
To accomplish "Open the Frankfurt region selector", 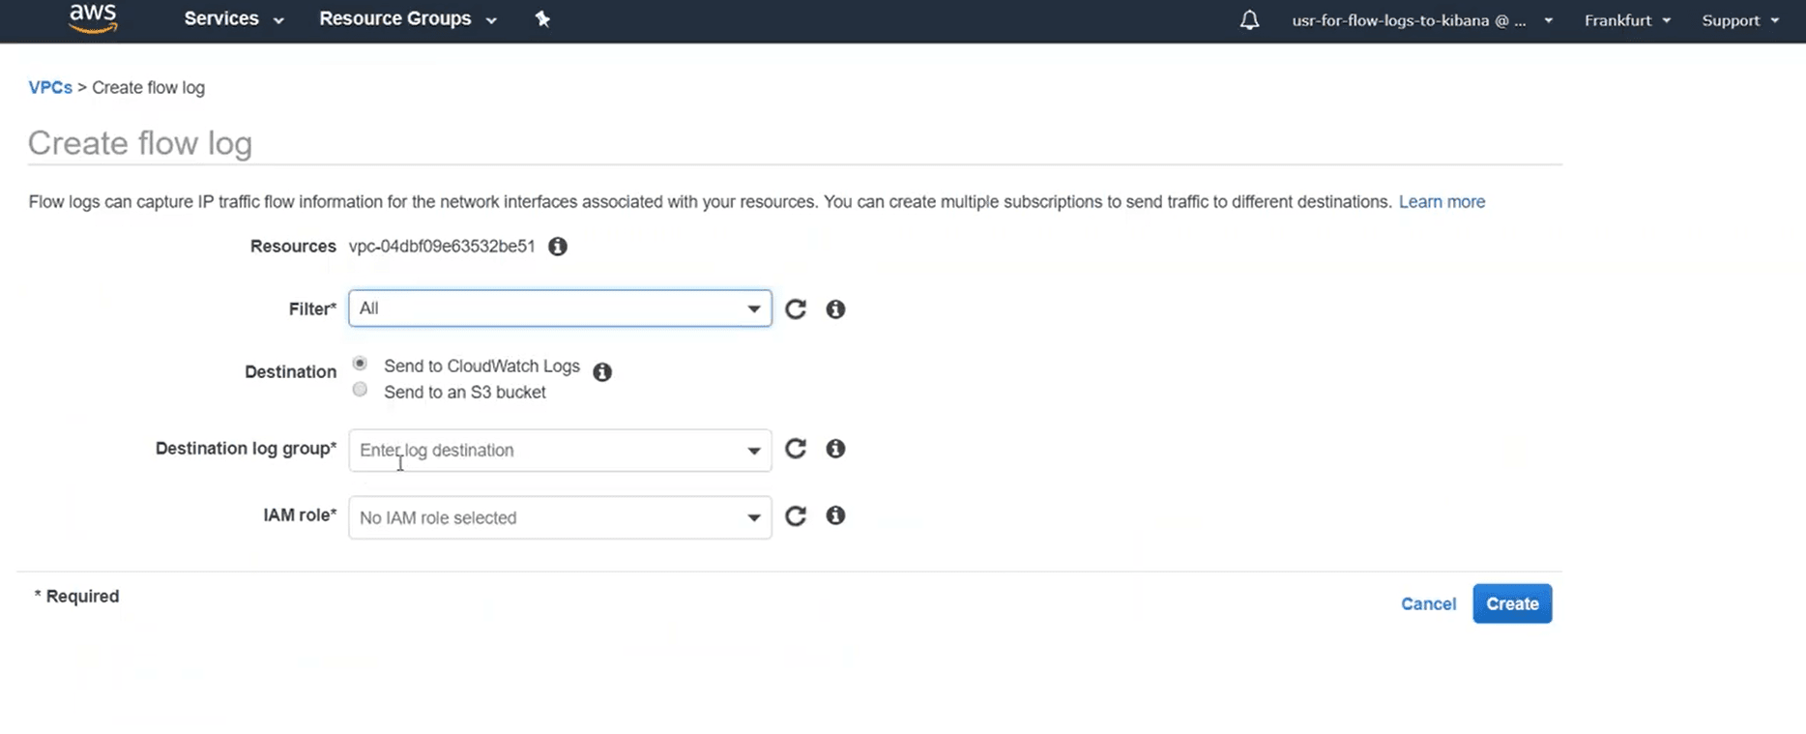I will tap(1627, 20).
